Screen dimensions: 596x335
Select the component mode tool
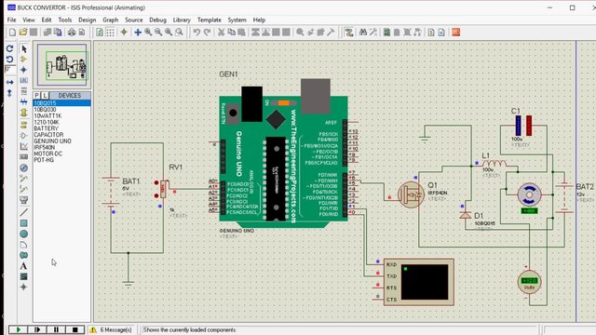point(23,60)
